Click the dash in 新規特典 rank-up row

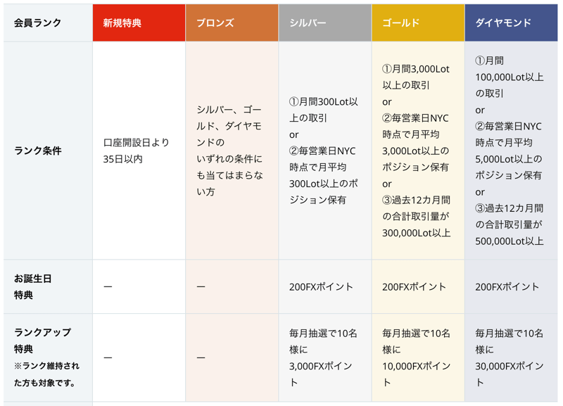[108, 358]
